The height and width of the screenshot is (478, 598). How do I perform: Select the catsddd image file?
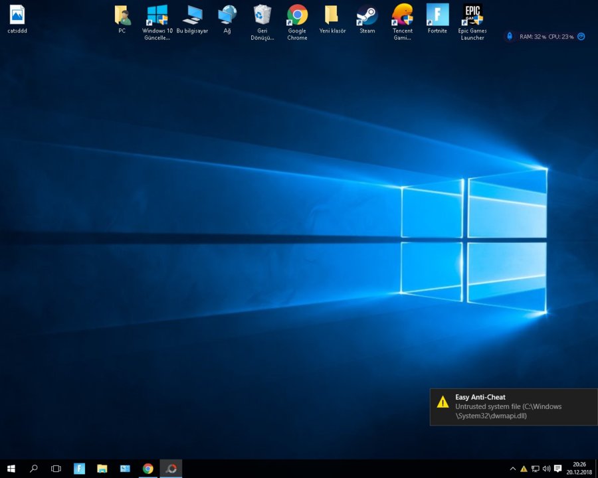(x=17, y=15)
